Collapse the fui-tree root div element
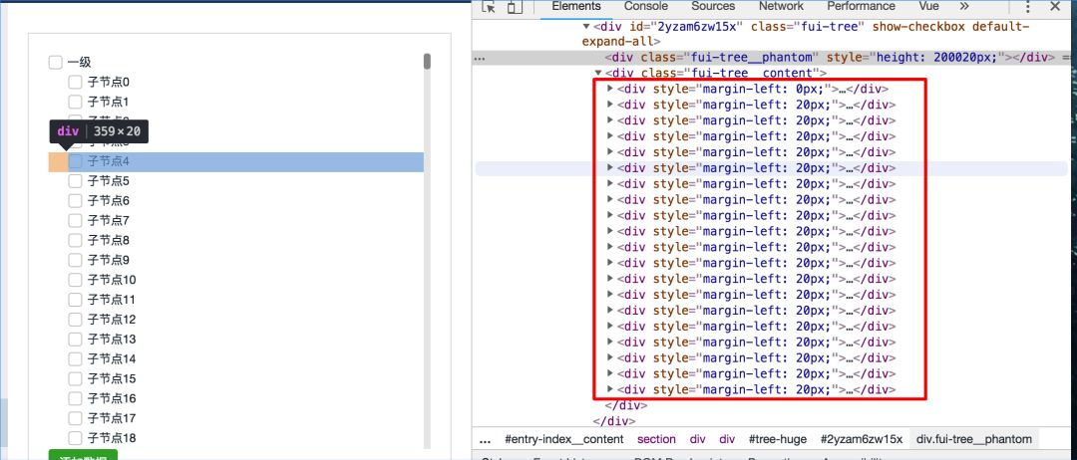Screen dimensions: 1077x460 [586, 27]
